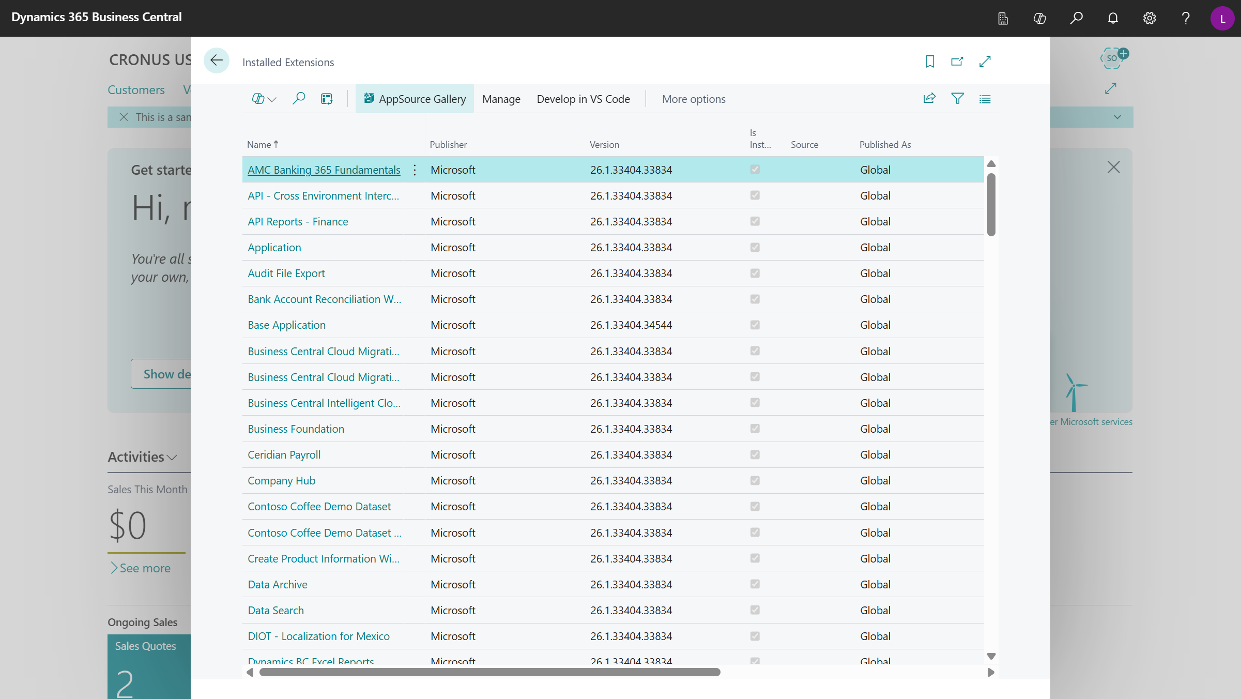Open the filter pane funnel icon
The image size is (1241, 699).
[x=957, y=98]
